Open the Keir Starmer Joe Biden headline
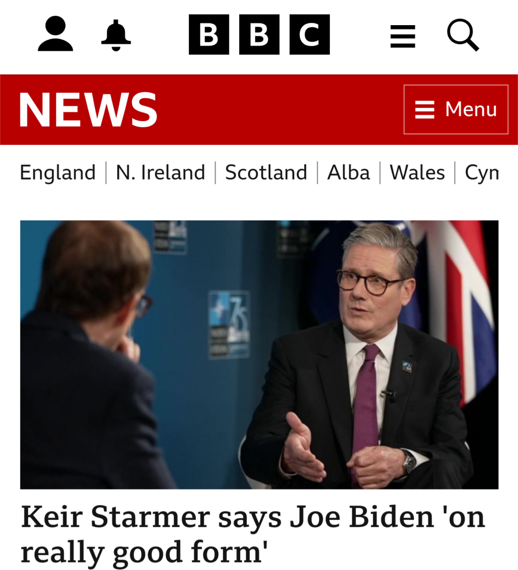This screenshot has width=518, height=570. (253, 534)
